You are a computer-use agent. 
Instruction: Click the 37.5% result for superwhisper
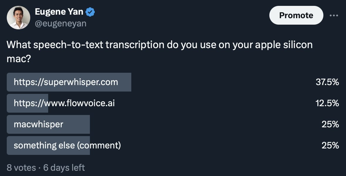pyautogui.click(x=327, y=82)
